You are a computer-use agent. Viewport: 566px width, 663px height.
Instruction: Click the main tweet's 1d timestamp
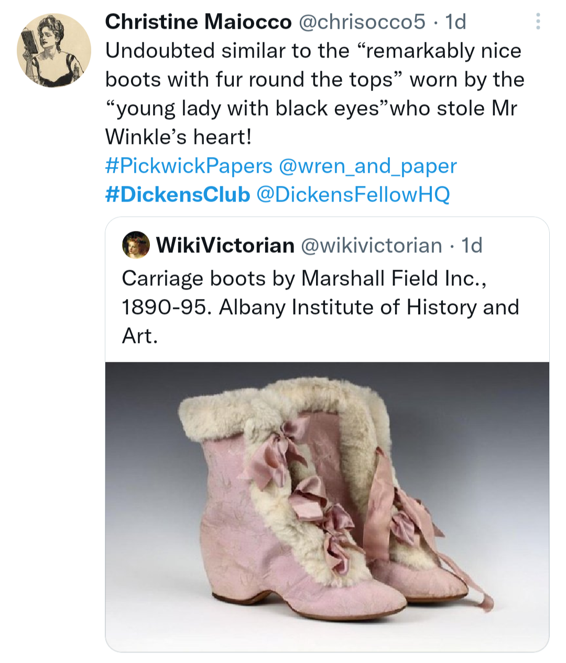[455, 22]
